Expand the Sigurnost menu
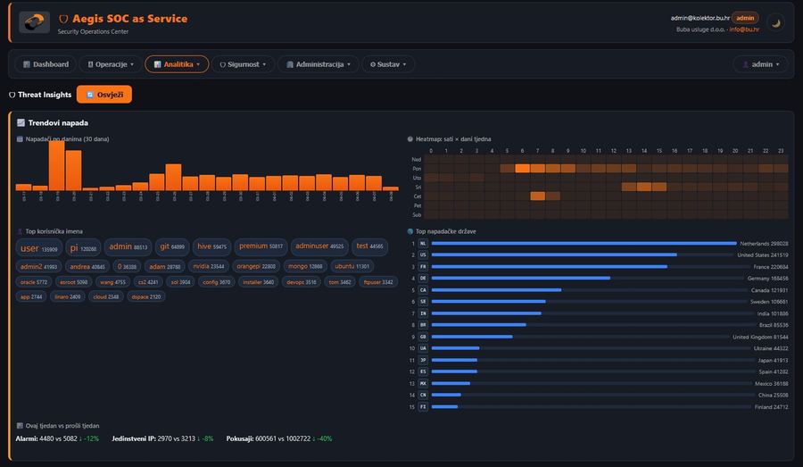Screen dimensions: 803x467 [x=243, y=64]
